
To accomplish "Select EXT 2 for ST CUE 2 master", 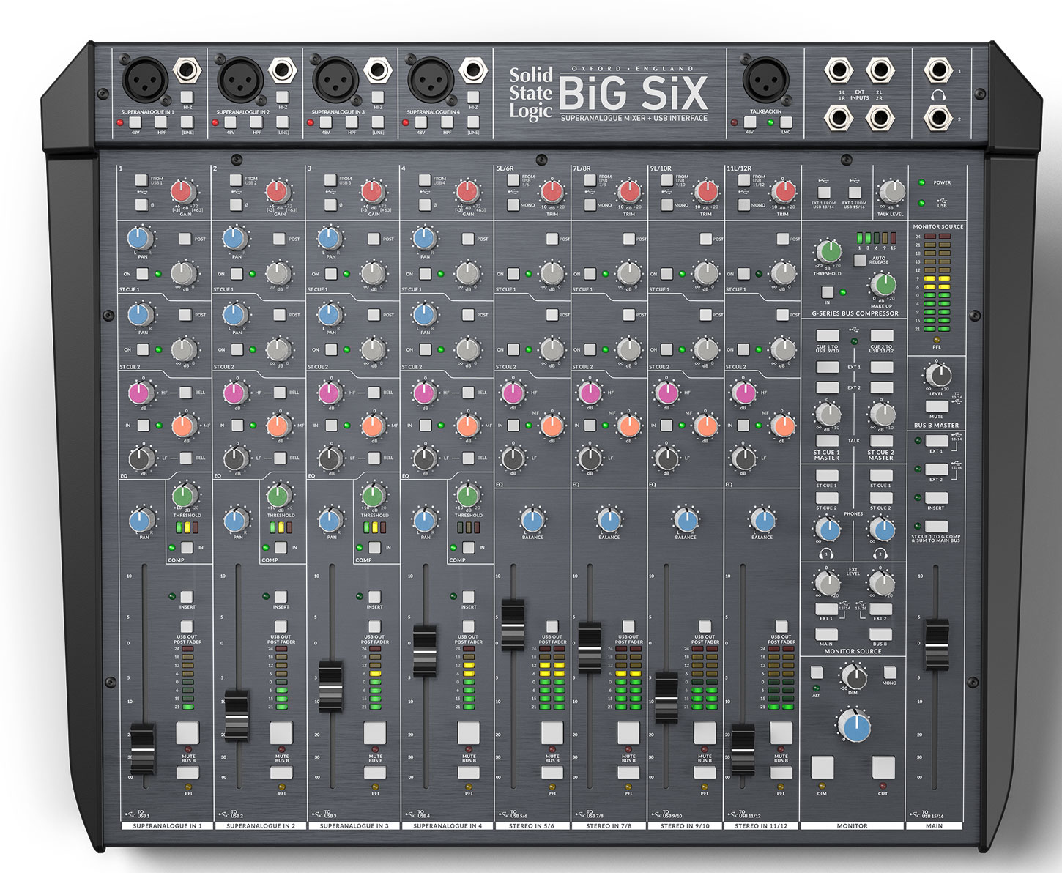I will 881,387.
